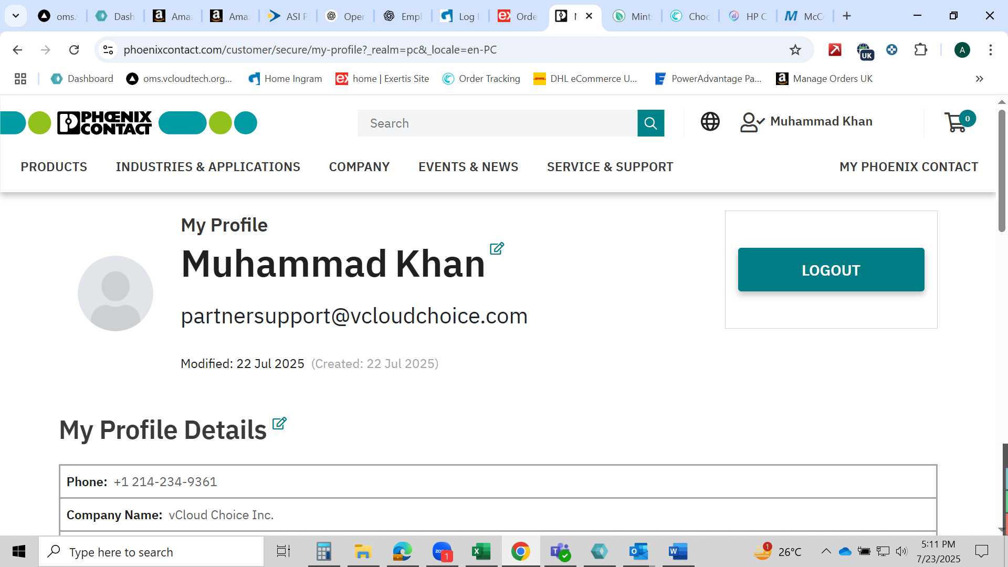The width and height of the screenshot is (1008, 567).
Task: Open the Chrome three-dot menu
Action: click(990, 50)
